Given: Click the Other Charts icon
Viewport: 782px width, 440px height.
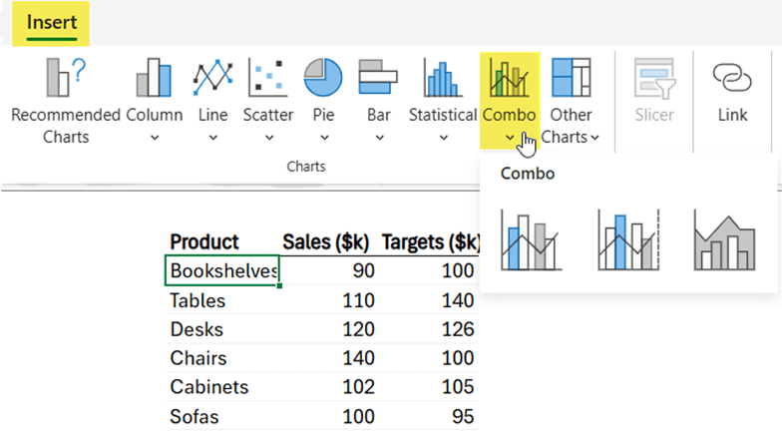Looking at the screenshot, I should pos(571,78).
